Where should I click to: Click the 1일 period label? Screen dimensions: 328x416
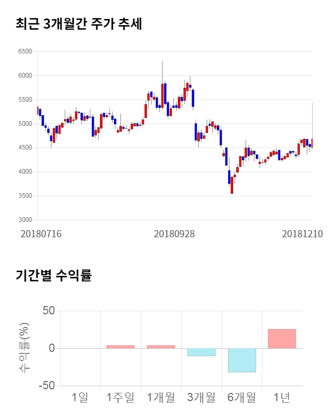(x=80, y=397)
